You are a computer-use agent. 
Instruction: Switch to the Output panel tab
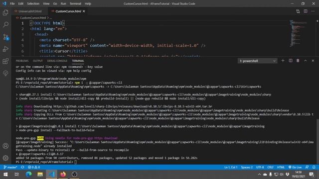tap(38, 61)
